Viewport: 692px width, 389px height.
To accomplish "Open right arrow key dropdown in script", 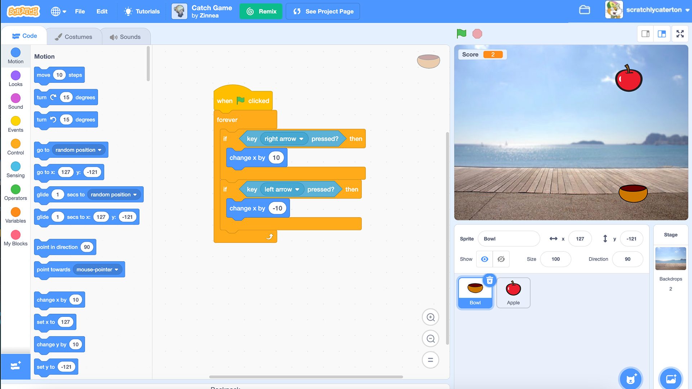I will [x=284, y=139].
